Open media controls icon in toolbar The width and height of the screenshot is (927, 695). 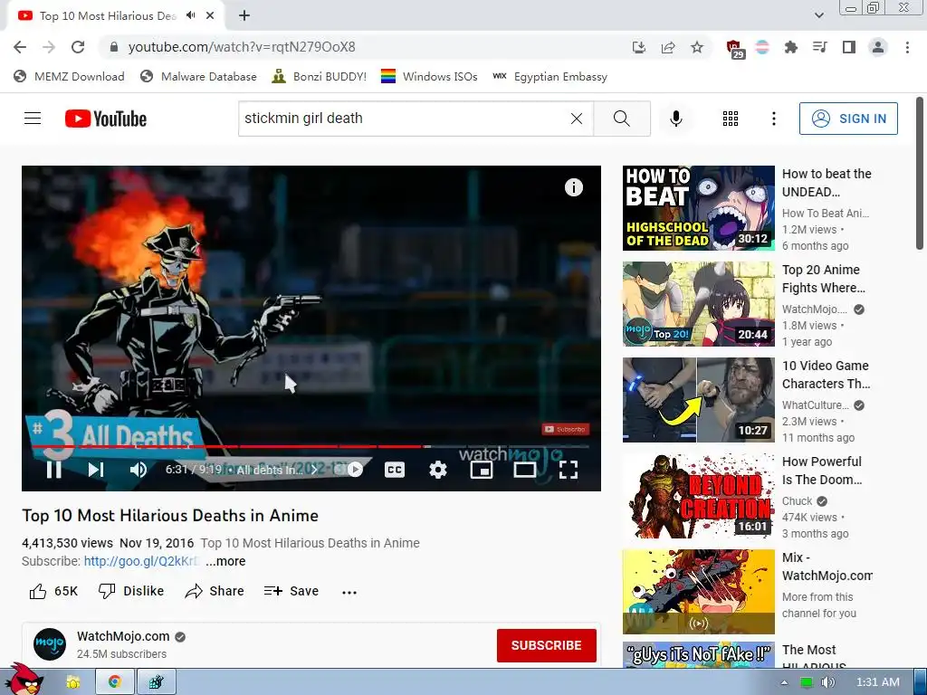point(819,47)
